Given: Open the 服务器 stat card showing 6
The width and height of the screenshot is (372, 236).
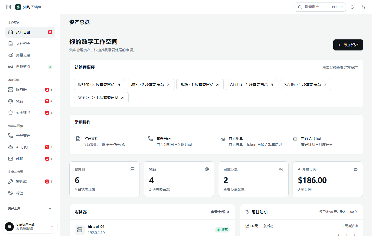Looking at the screenshot, I should click(x=105, y=179).
